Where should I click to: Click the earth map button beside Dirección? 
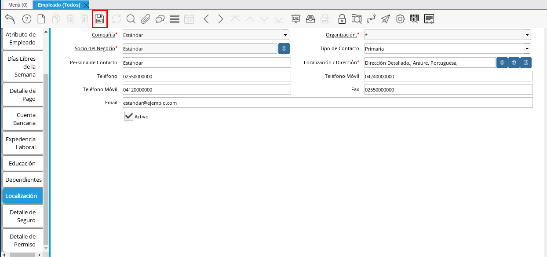click(x=514, y=63)
